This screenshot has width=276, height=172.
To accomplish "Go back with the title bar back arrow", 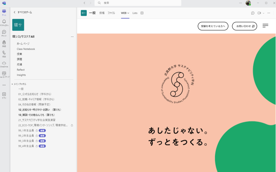I will [x=84, y=3].
